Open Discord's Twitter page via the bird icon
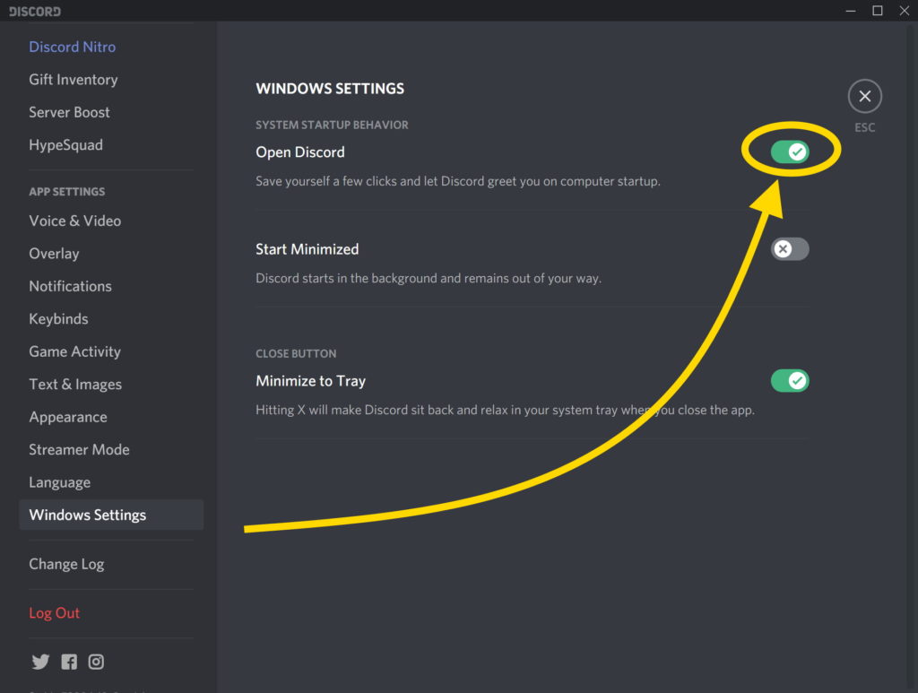 (40, 662)
